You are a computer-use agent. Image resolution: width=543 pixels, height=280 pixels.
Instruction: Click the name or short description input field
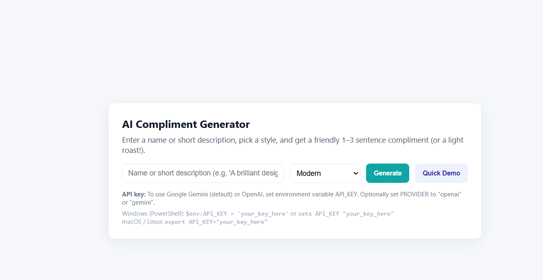(x=203, y=173)
